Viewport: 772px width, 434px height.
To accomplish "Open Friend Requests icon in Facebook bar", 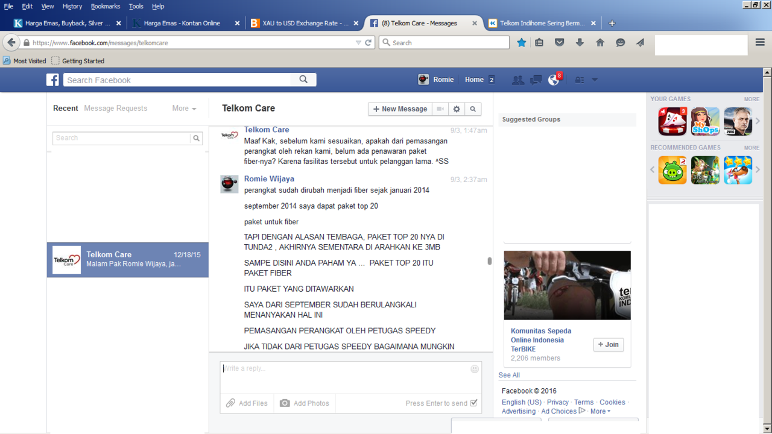I will [517, 80].
